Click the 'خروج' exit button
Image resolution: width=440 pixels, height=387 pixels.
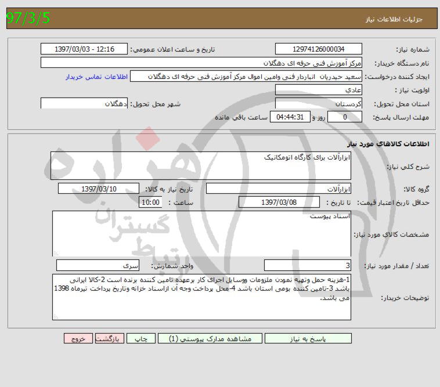coord(78,338)
